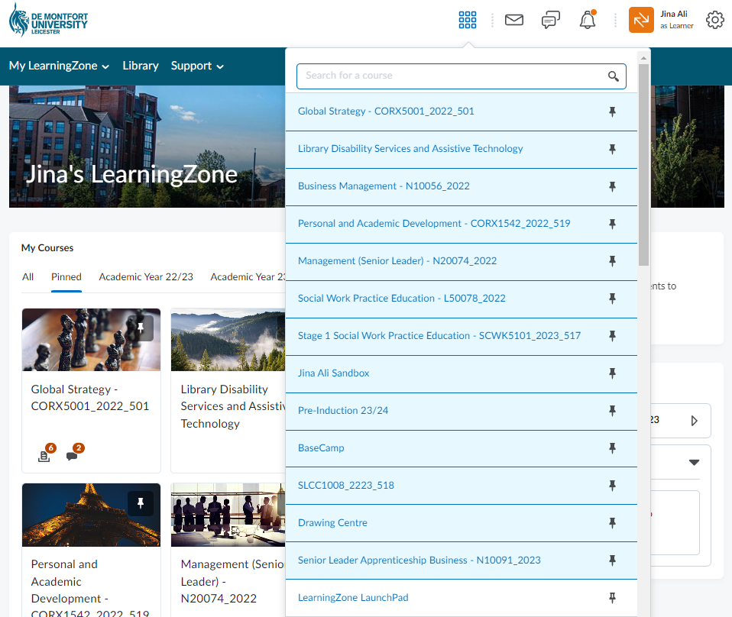The height and width of the screenshot is (617, 732).
Task: Click the scrollbar up arrow in course list
Action: pyautogui.click(x=644, y=58)
